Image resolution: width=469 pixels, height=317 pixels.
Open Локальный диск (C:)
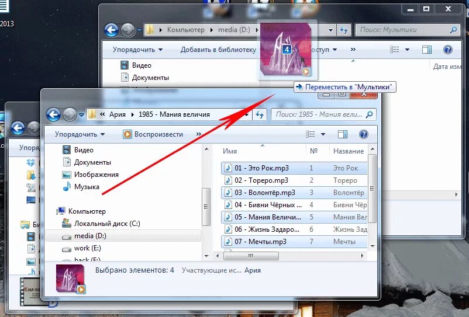click(x=101, y=223)
